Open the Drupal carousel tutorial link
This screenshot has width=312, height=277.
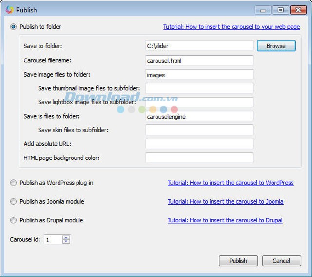coord(225,220)
